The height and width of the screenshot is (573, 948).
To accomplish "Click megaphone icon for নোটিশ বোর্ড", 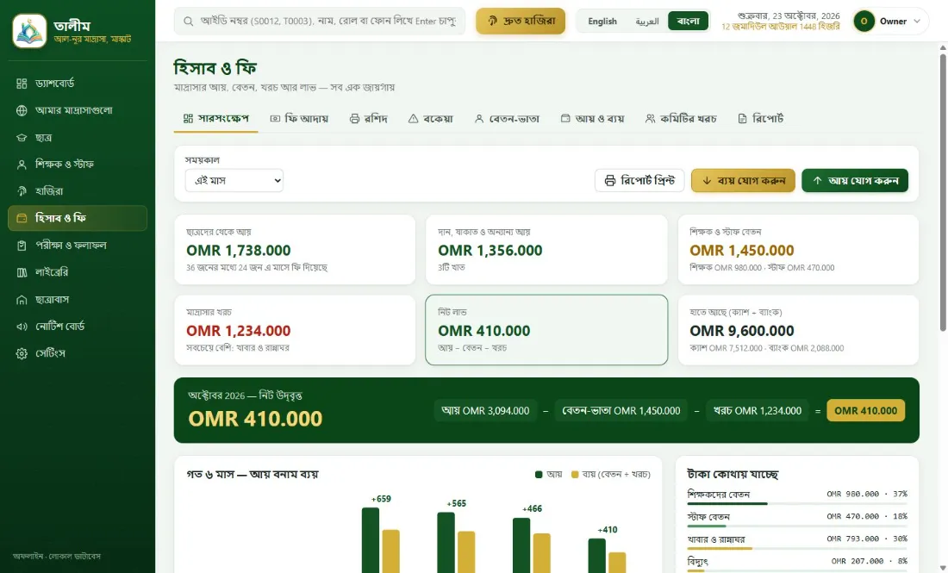I will point(22,327).
